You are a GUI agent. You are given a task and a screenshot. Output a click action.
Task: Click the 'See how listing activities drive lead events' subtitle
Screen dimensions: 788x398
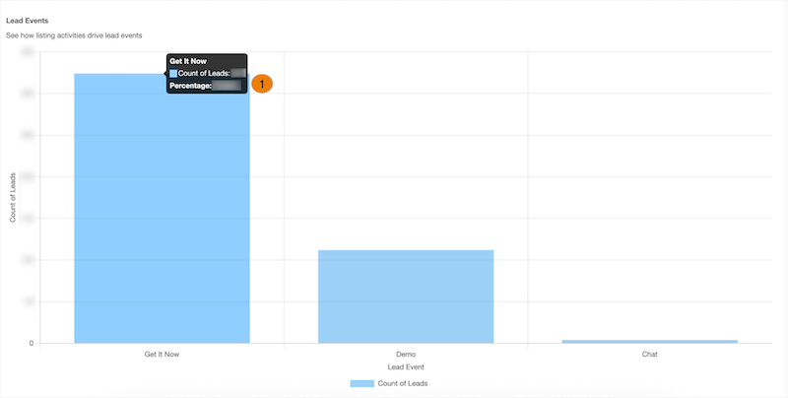coord(74,35)
